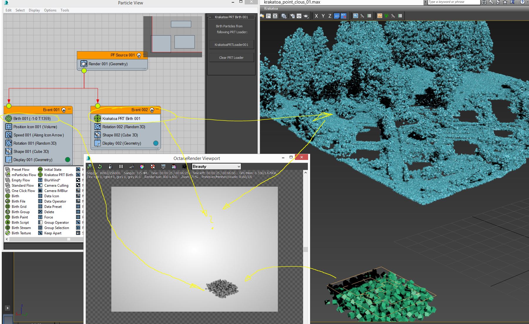
Task: Pause the Octane render
Action: coord(121,166)
